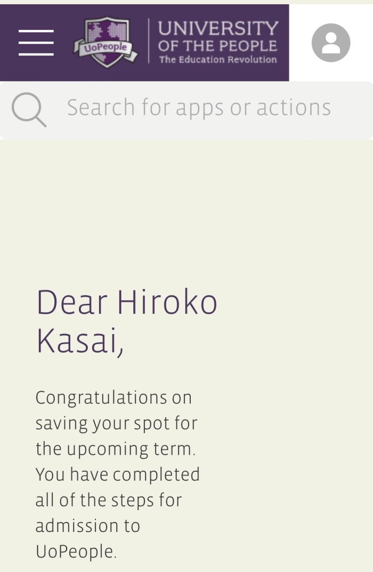This screenshot has height=572, width=373.
Task: Click the 'UNIVERSITY' wordmark in the header
Action: pos(218,28)
